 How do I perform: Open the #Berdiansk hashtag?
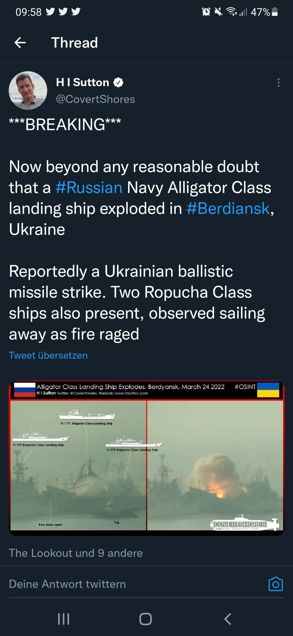[x=228, y=208]
